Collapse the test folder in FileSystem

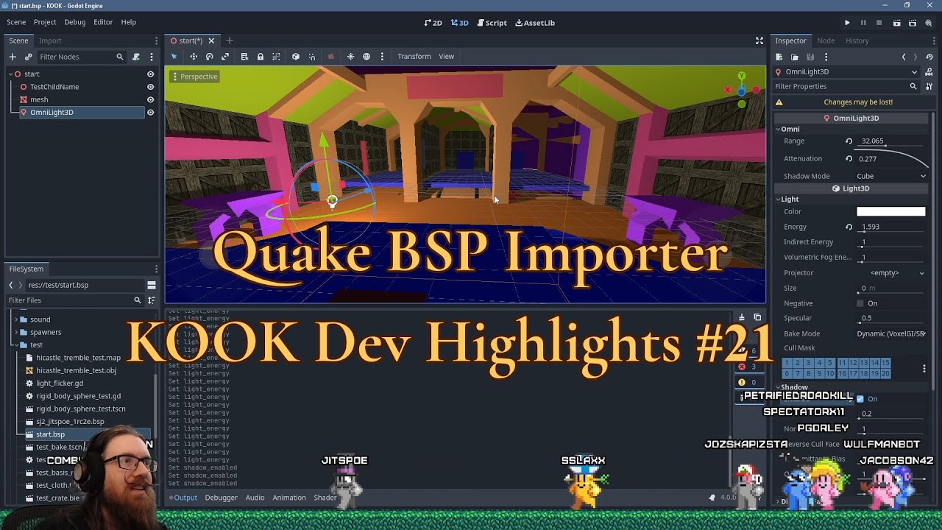coord(16,344)
